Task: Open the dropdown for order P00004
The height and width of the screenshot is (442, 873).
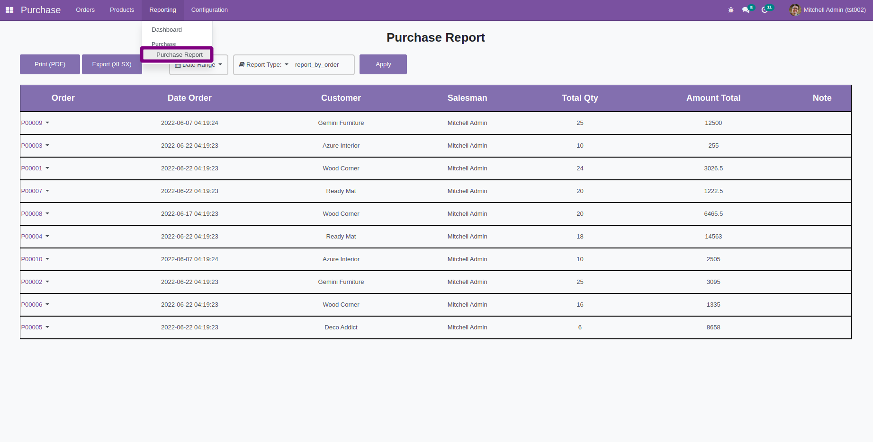Action: pos(47,237)
